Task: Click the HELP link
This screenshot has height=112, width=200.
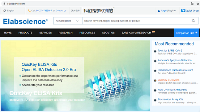Action: pyautogui.click(x=77, y=11)
